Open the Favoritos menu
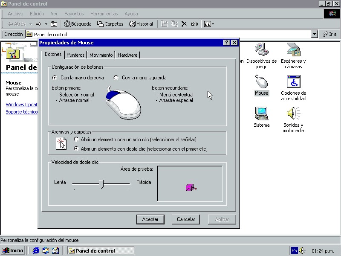The width and height of the screenshot is (341, 256). coord(74,14)
